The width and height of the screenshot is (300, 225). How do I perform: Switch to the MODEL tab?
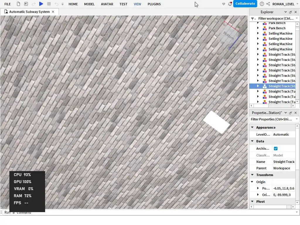click(89, 4)
